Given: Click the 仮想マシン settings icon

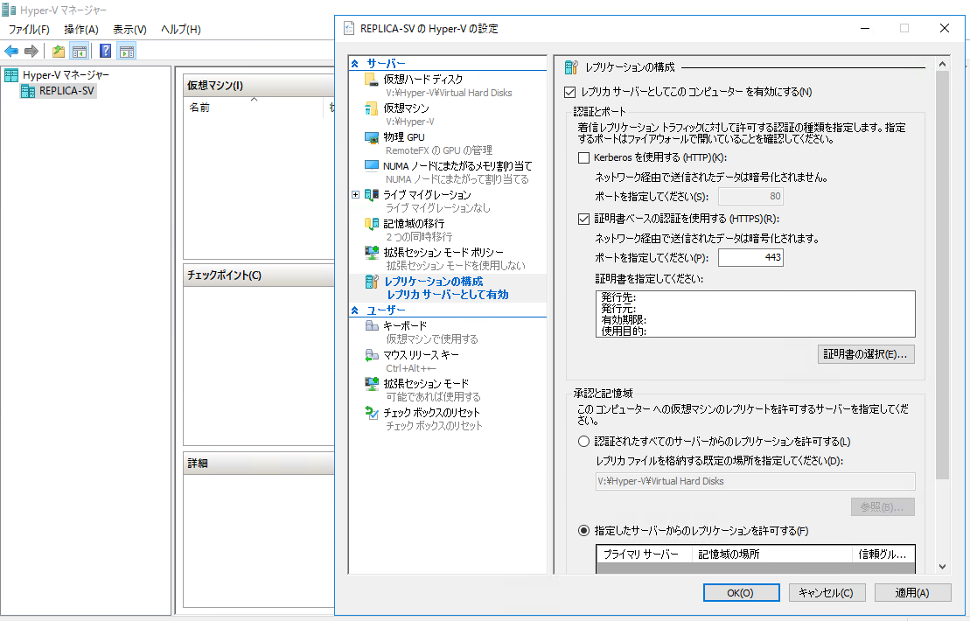Looking at the screenshot, I should 371,108.
